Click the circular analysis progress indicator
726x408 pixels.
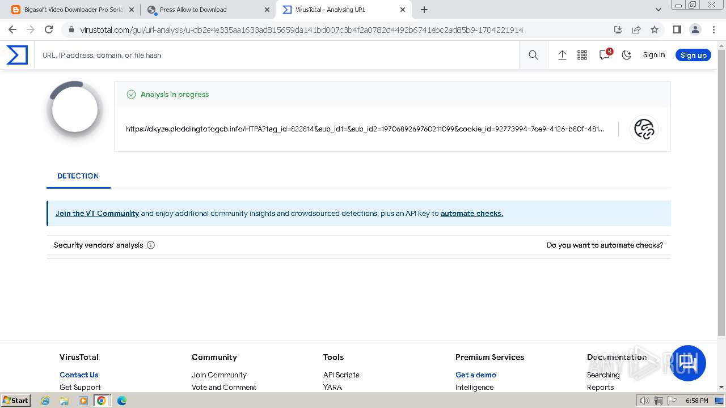(75, 109)
